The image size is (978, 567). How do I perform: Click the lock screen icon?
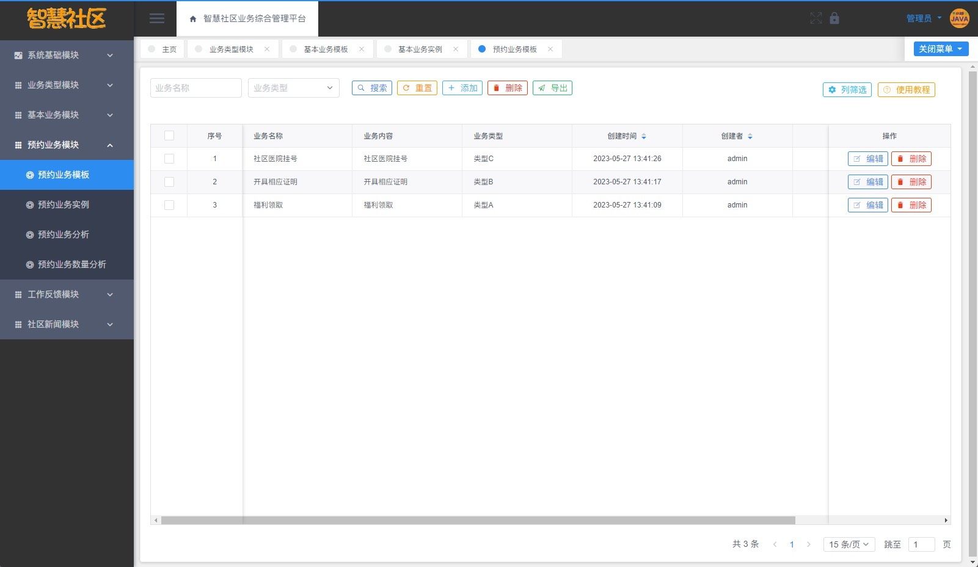834,18
